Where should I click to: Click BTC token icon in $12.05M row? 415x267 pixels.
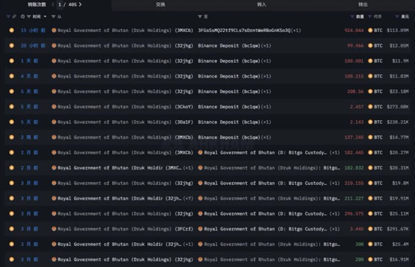(370, 46)
